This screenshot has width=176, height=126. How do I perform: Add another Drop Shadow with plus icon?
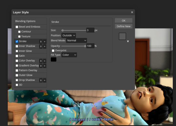[x=45, y=80]
